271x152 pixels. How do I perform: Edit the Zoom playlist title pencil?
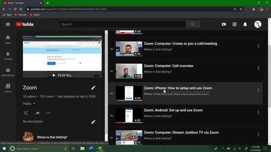(x=93, y=88)
